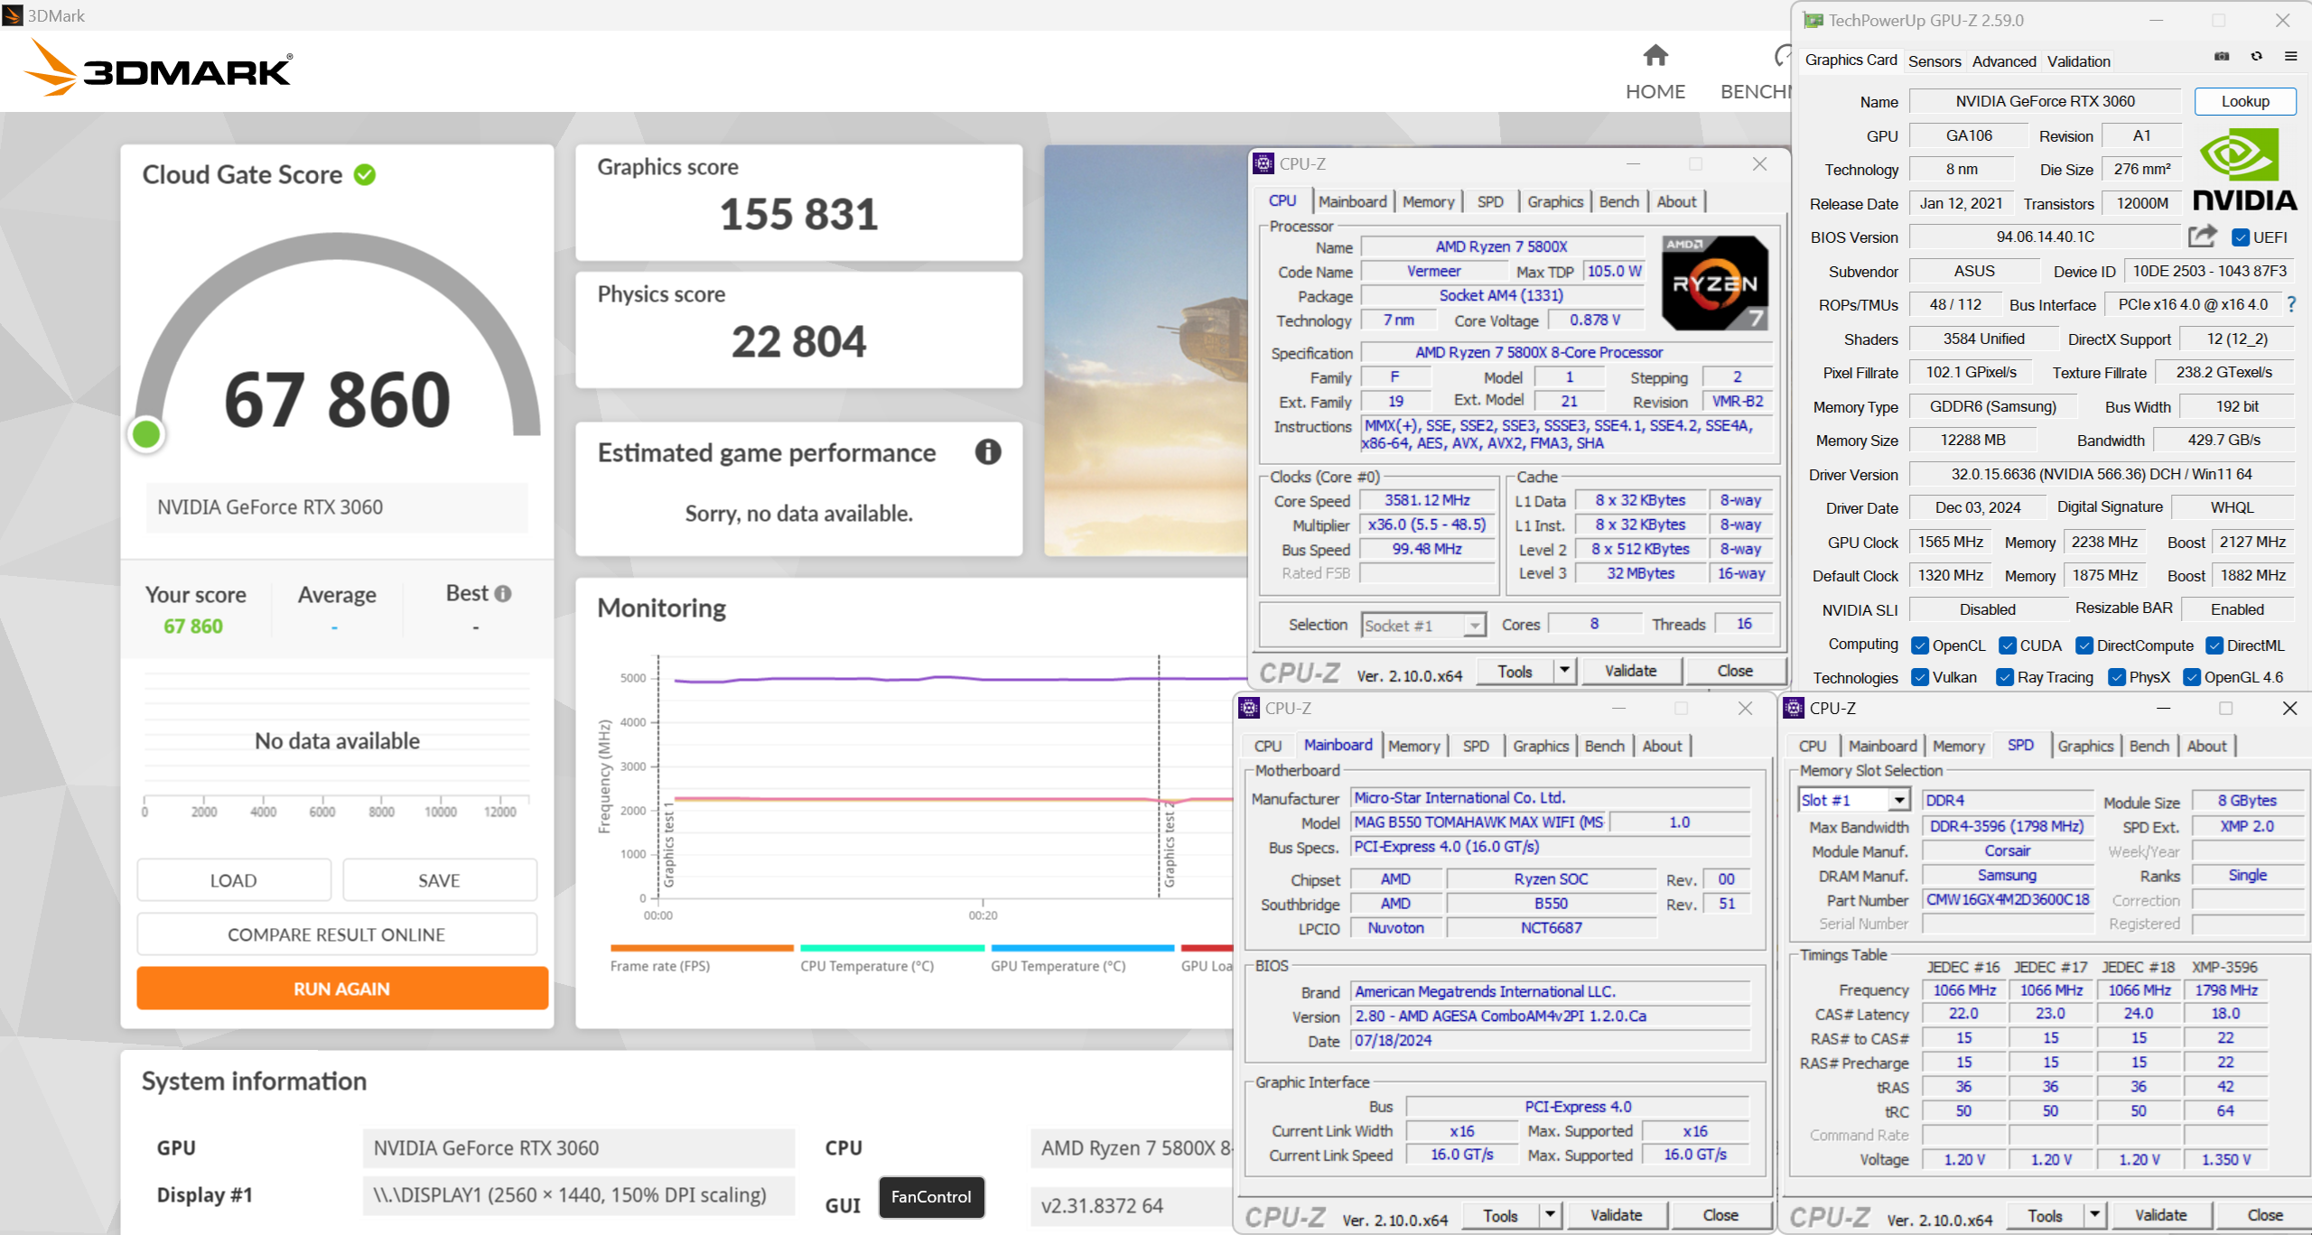Click the HOME house icon in 3DMark

coord(1655,56)
